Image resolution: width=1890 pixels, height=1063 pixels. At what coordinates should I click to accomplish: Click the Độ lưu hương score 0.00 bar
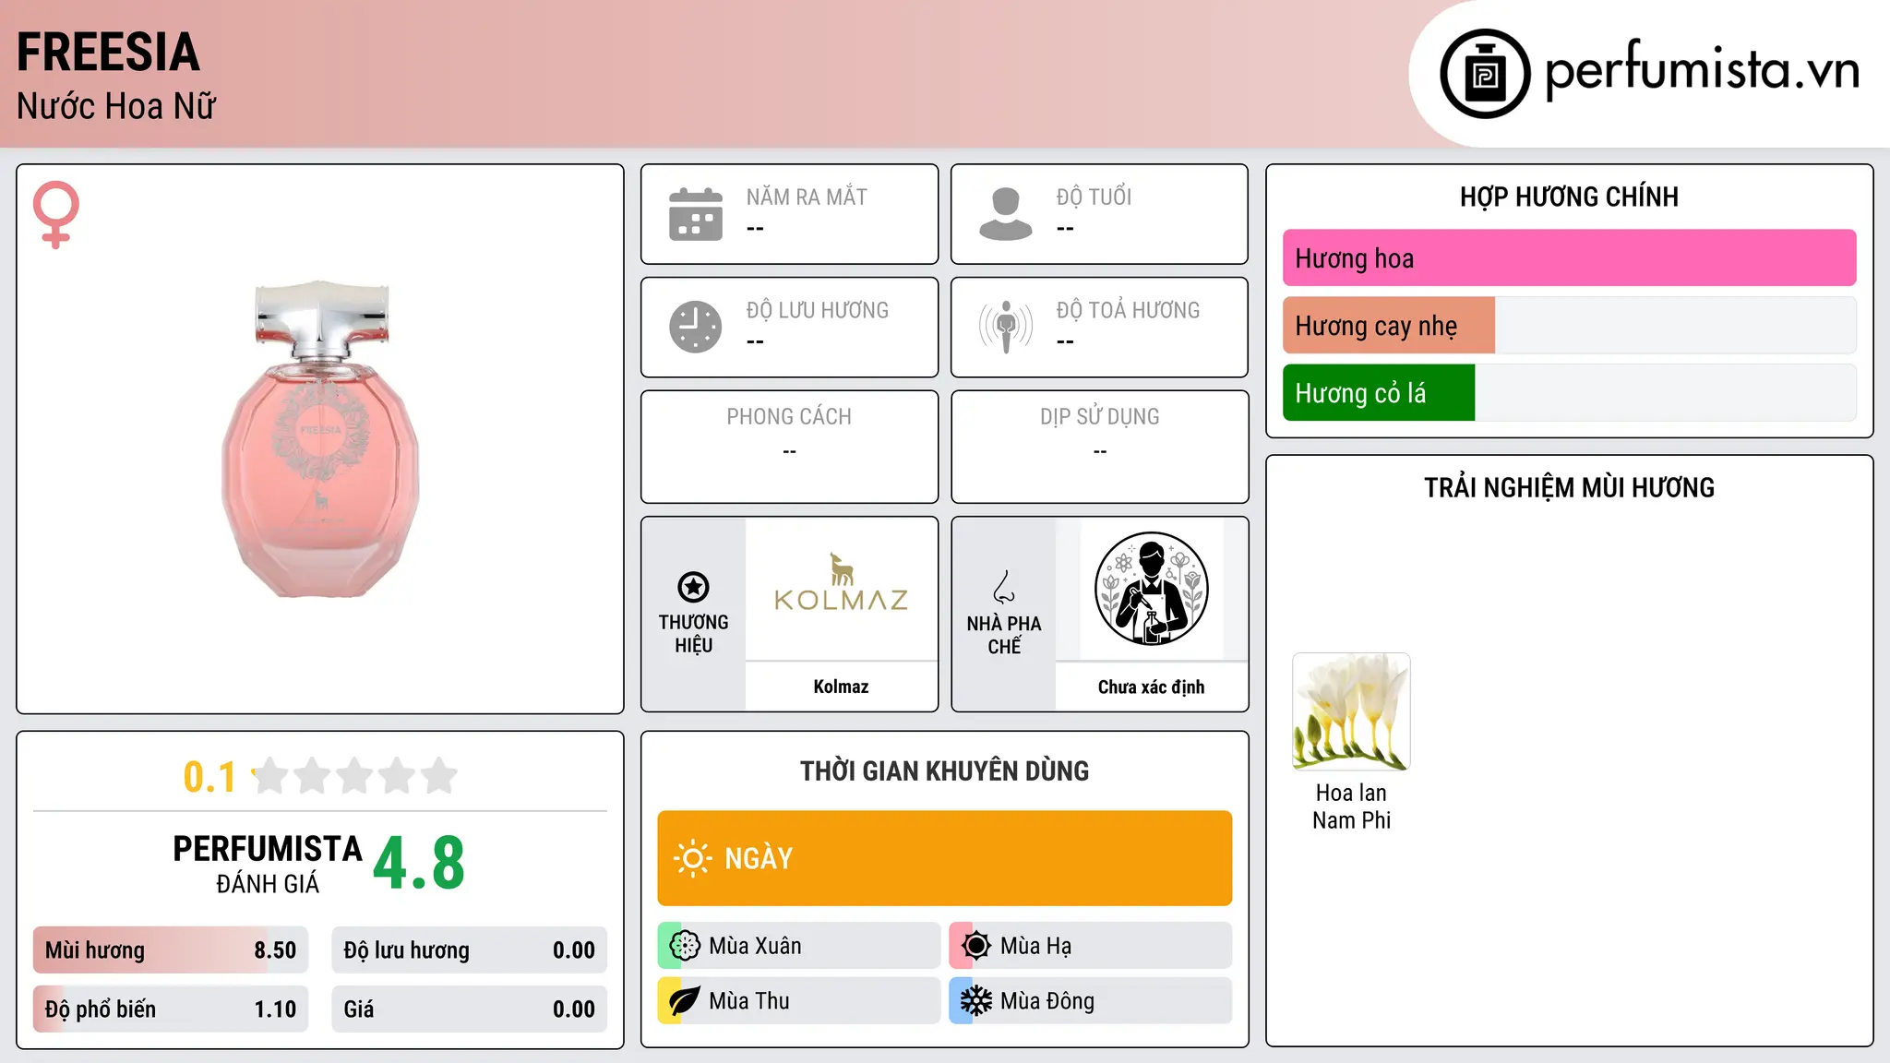(470, 950)
